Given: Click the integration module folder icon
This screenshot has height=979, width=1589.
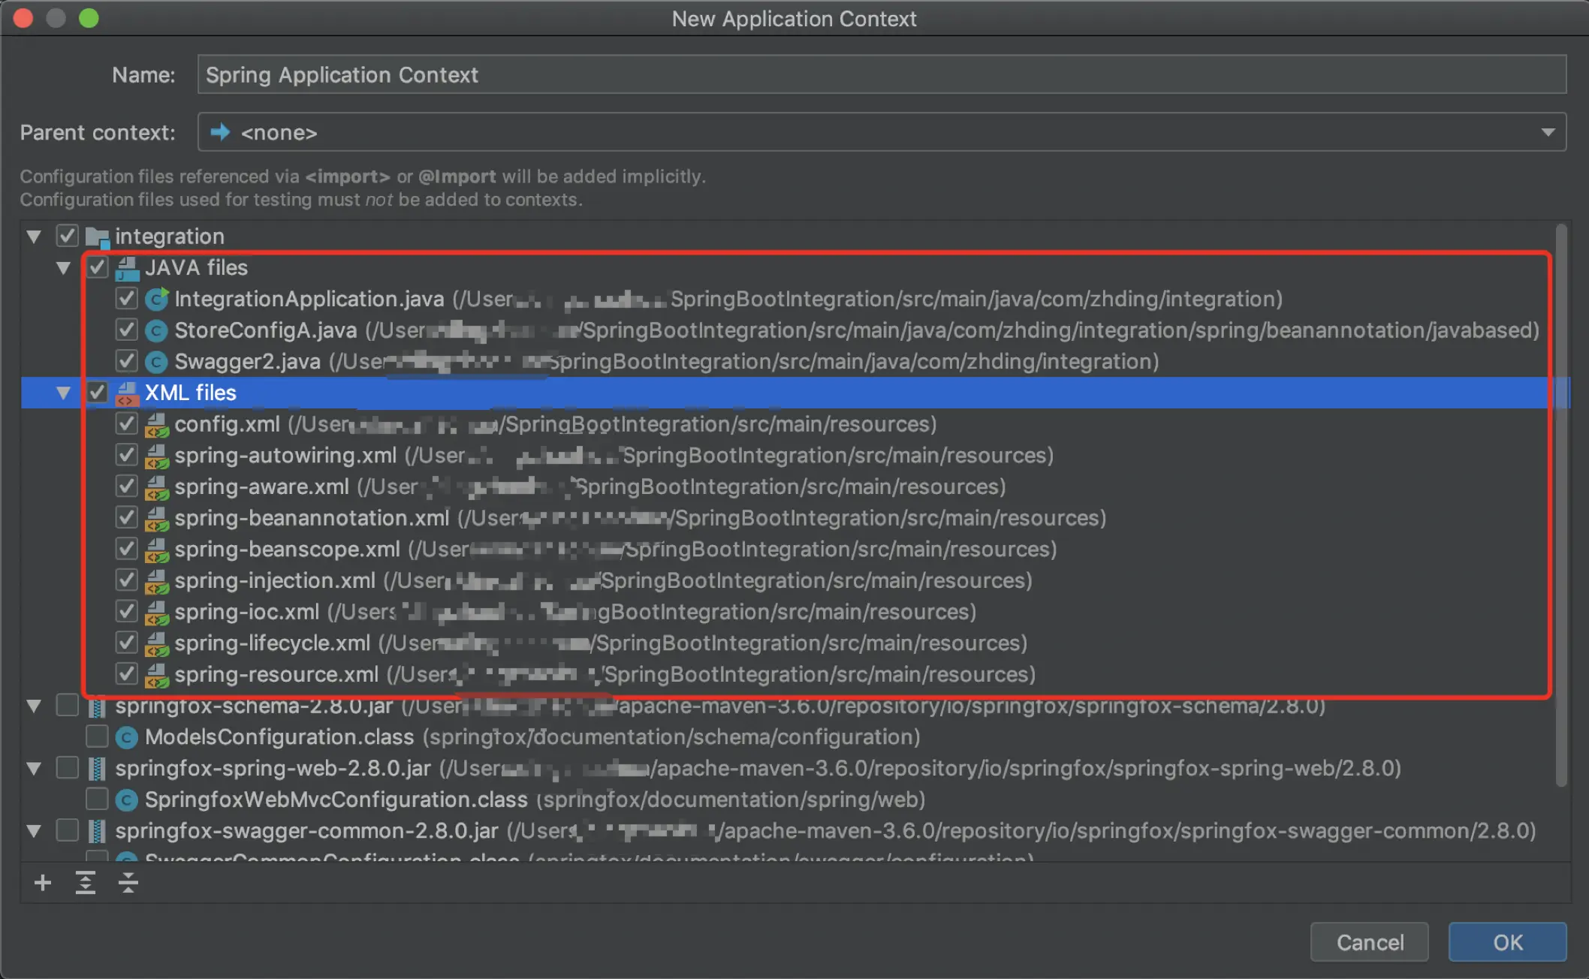Looking at the screenshot, I should (x=98, y=237).
